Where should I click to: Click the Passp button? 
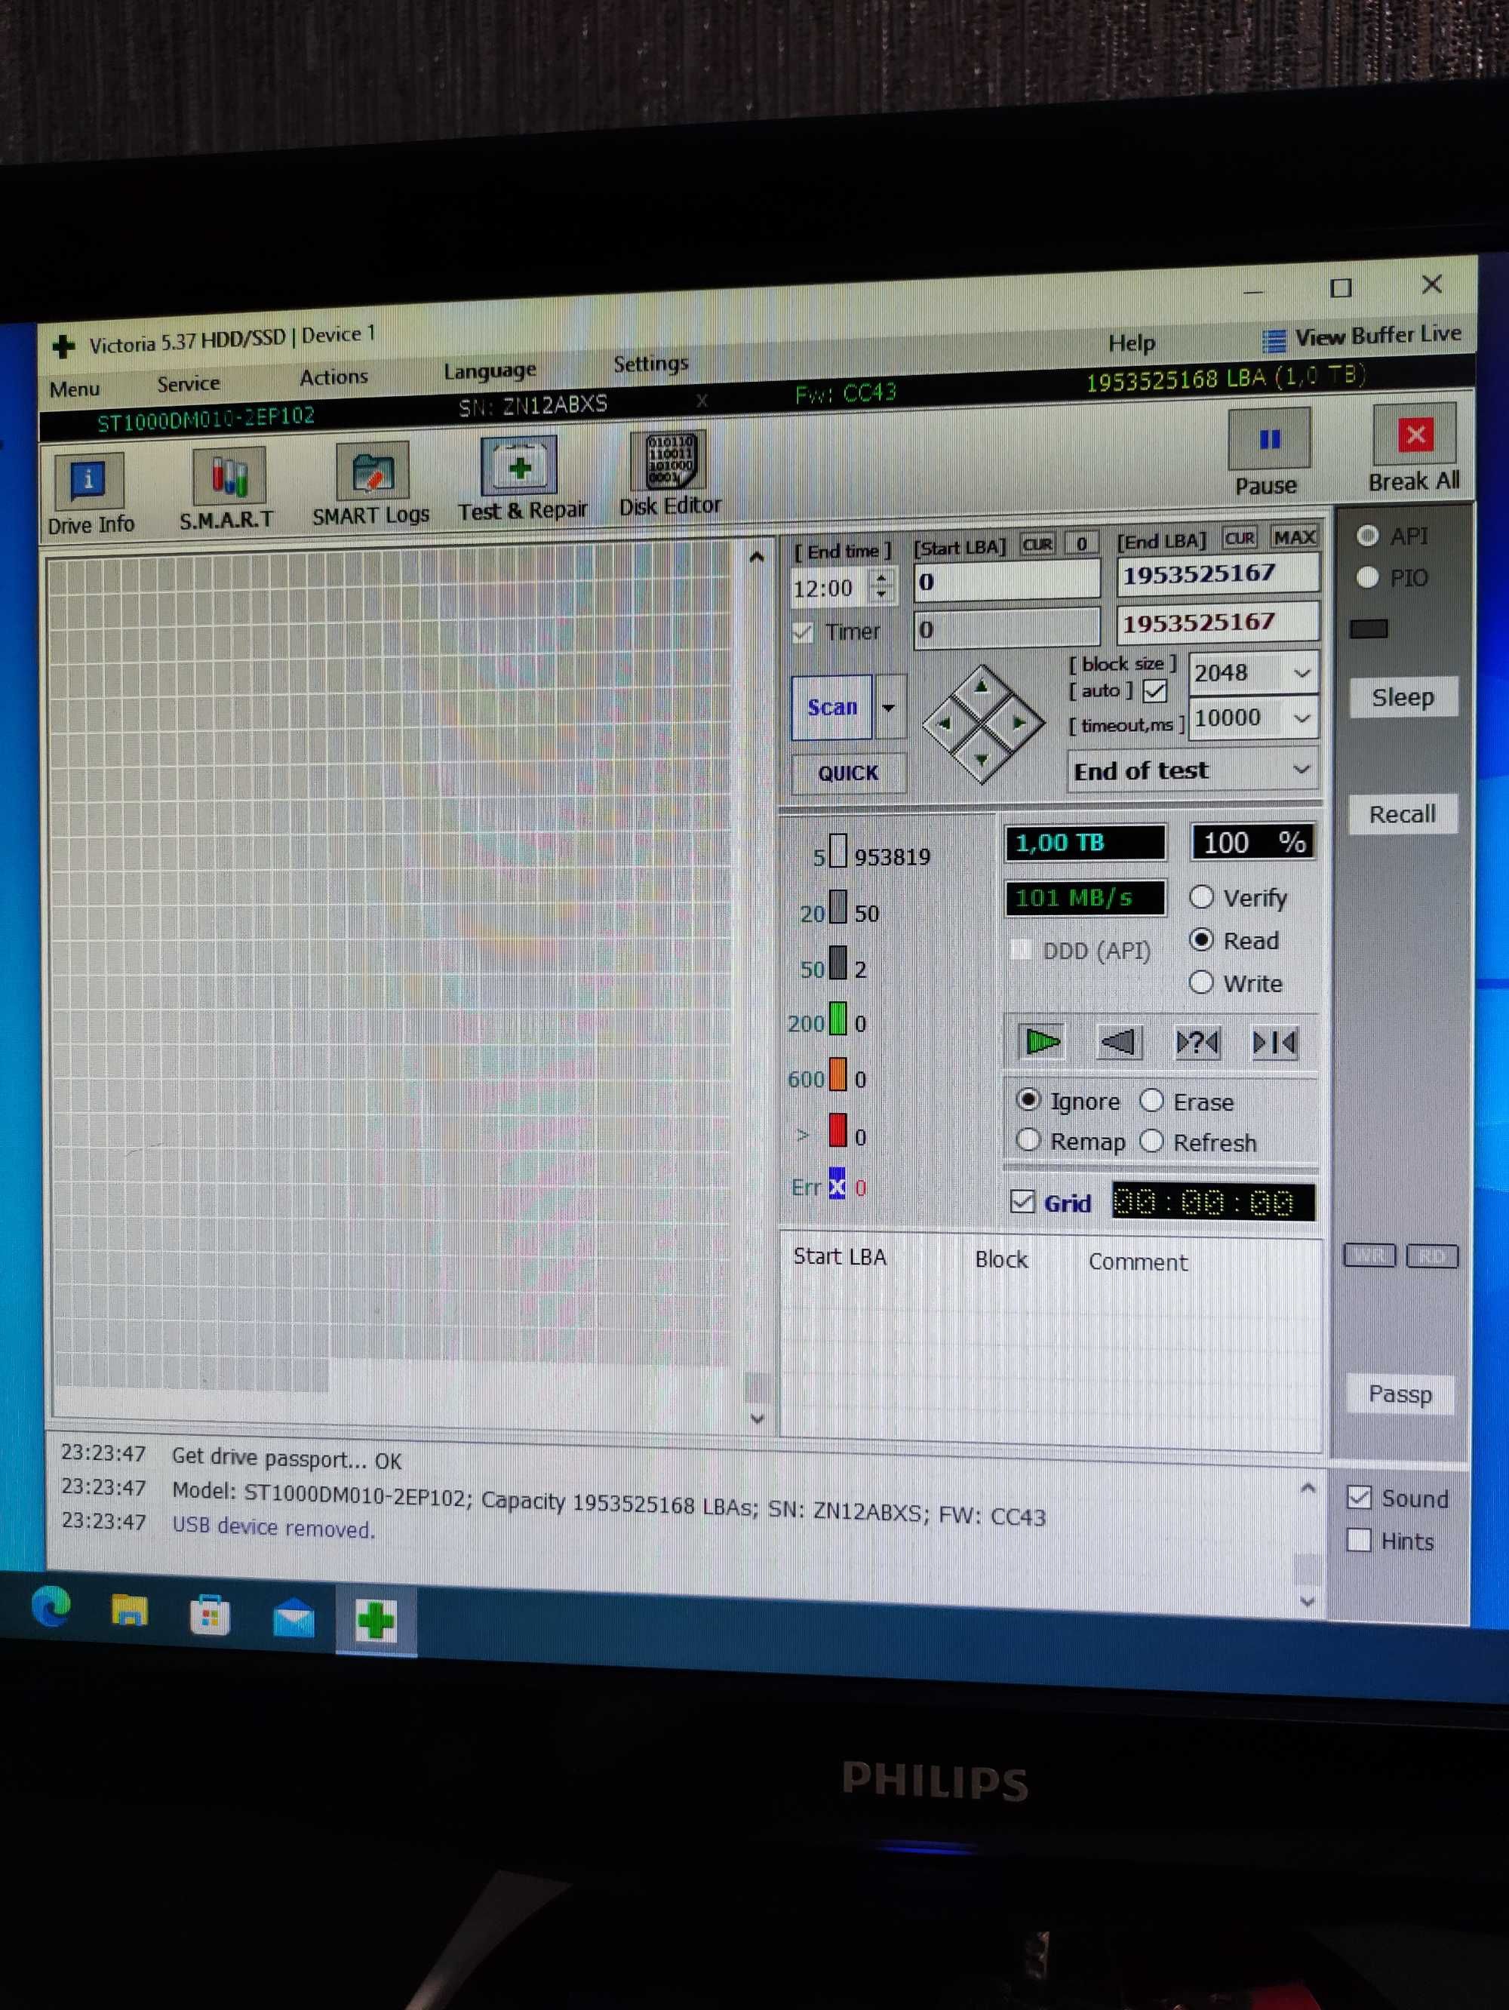[x=1400, y=1394]
